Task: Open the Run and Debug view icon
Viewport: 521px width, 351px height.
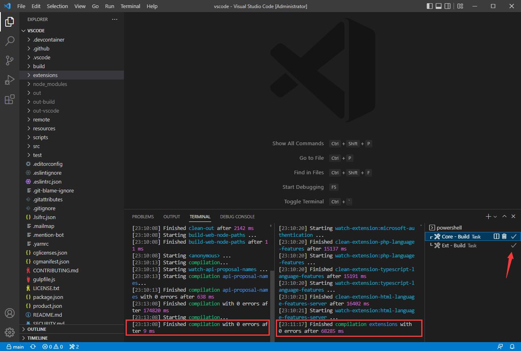Action: 10,80
